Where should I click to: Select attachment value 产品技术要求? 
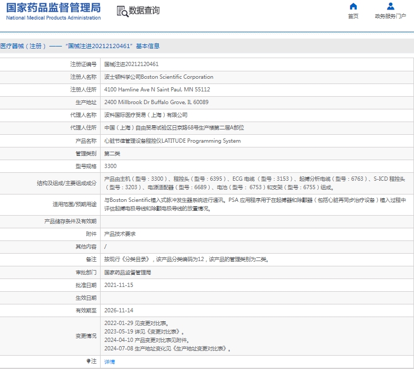pyautogui.click(x=120, y=234)
